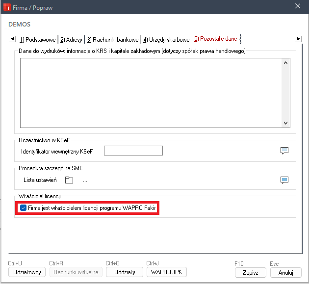Close the Firma / Popraw dialog
The image size is (309, 284).
(x=297, y=6)
